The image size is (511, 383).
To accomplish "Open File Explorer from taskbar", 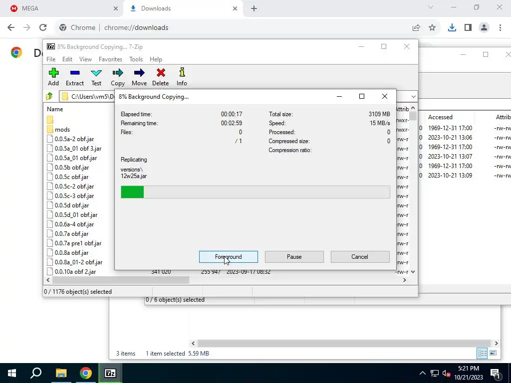I will click(61, 373).
